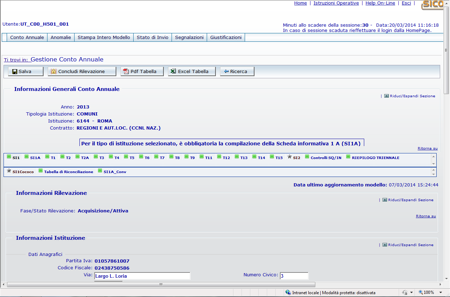The height and width of the screenshot is (297, 450).
Task: Click the green status icon beside T11
Action: (202, 157)
